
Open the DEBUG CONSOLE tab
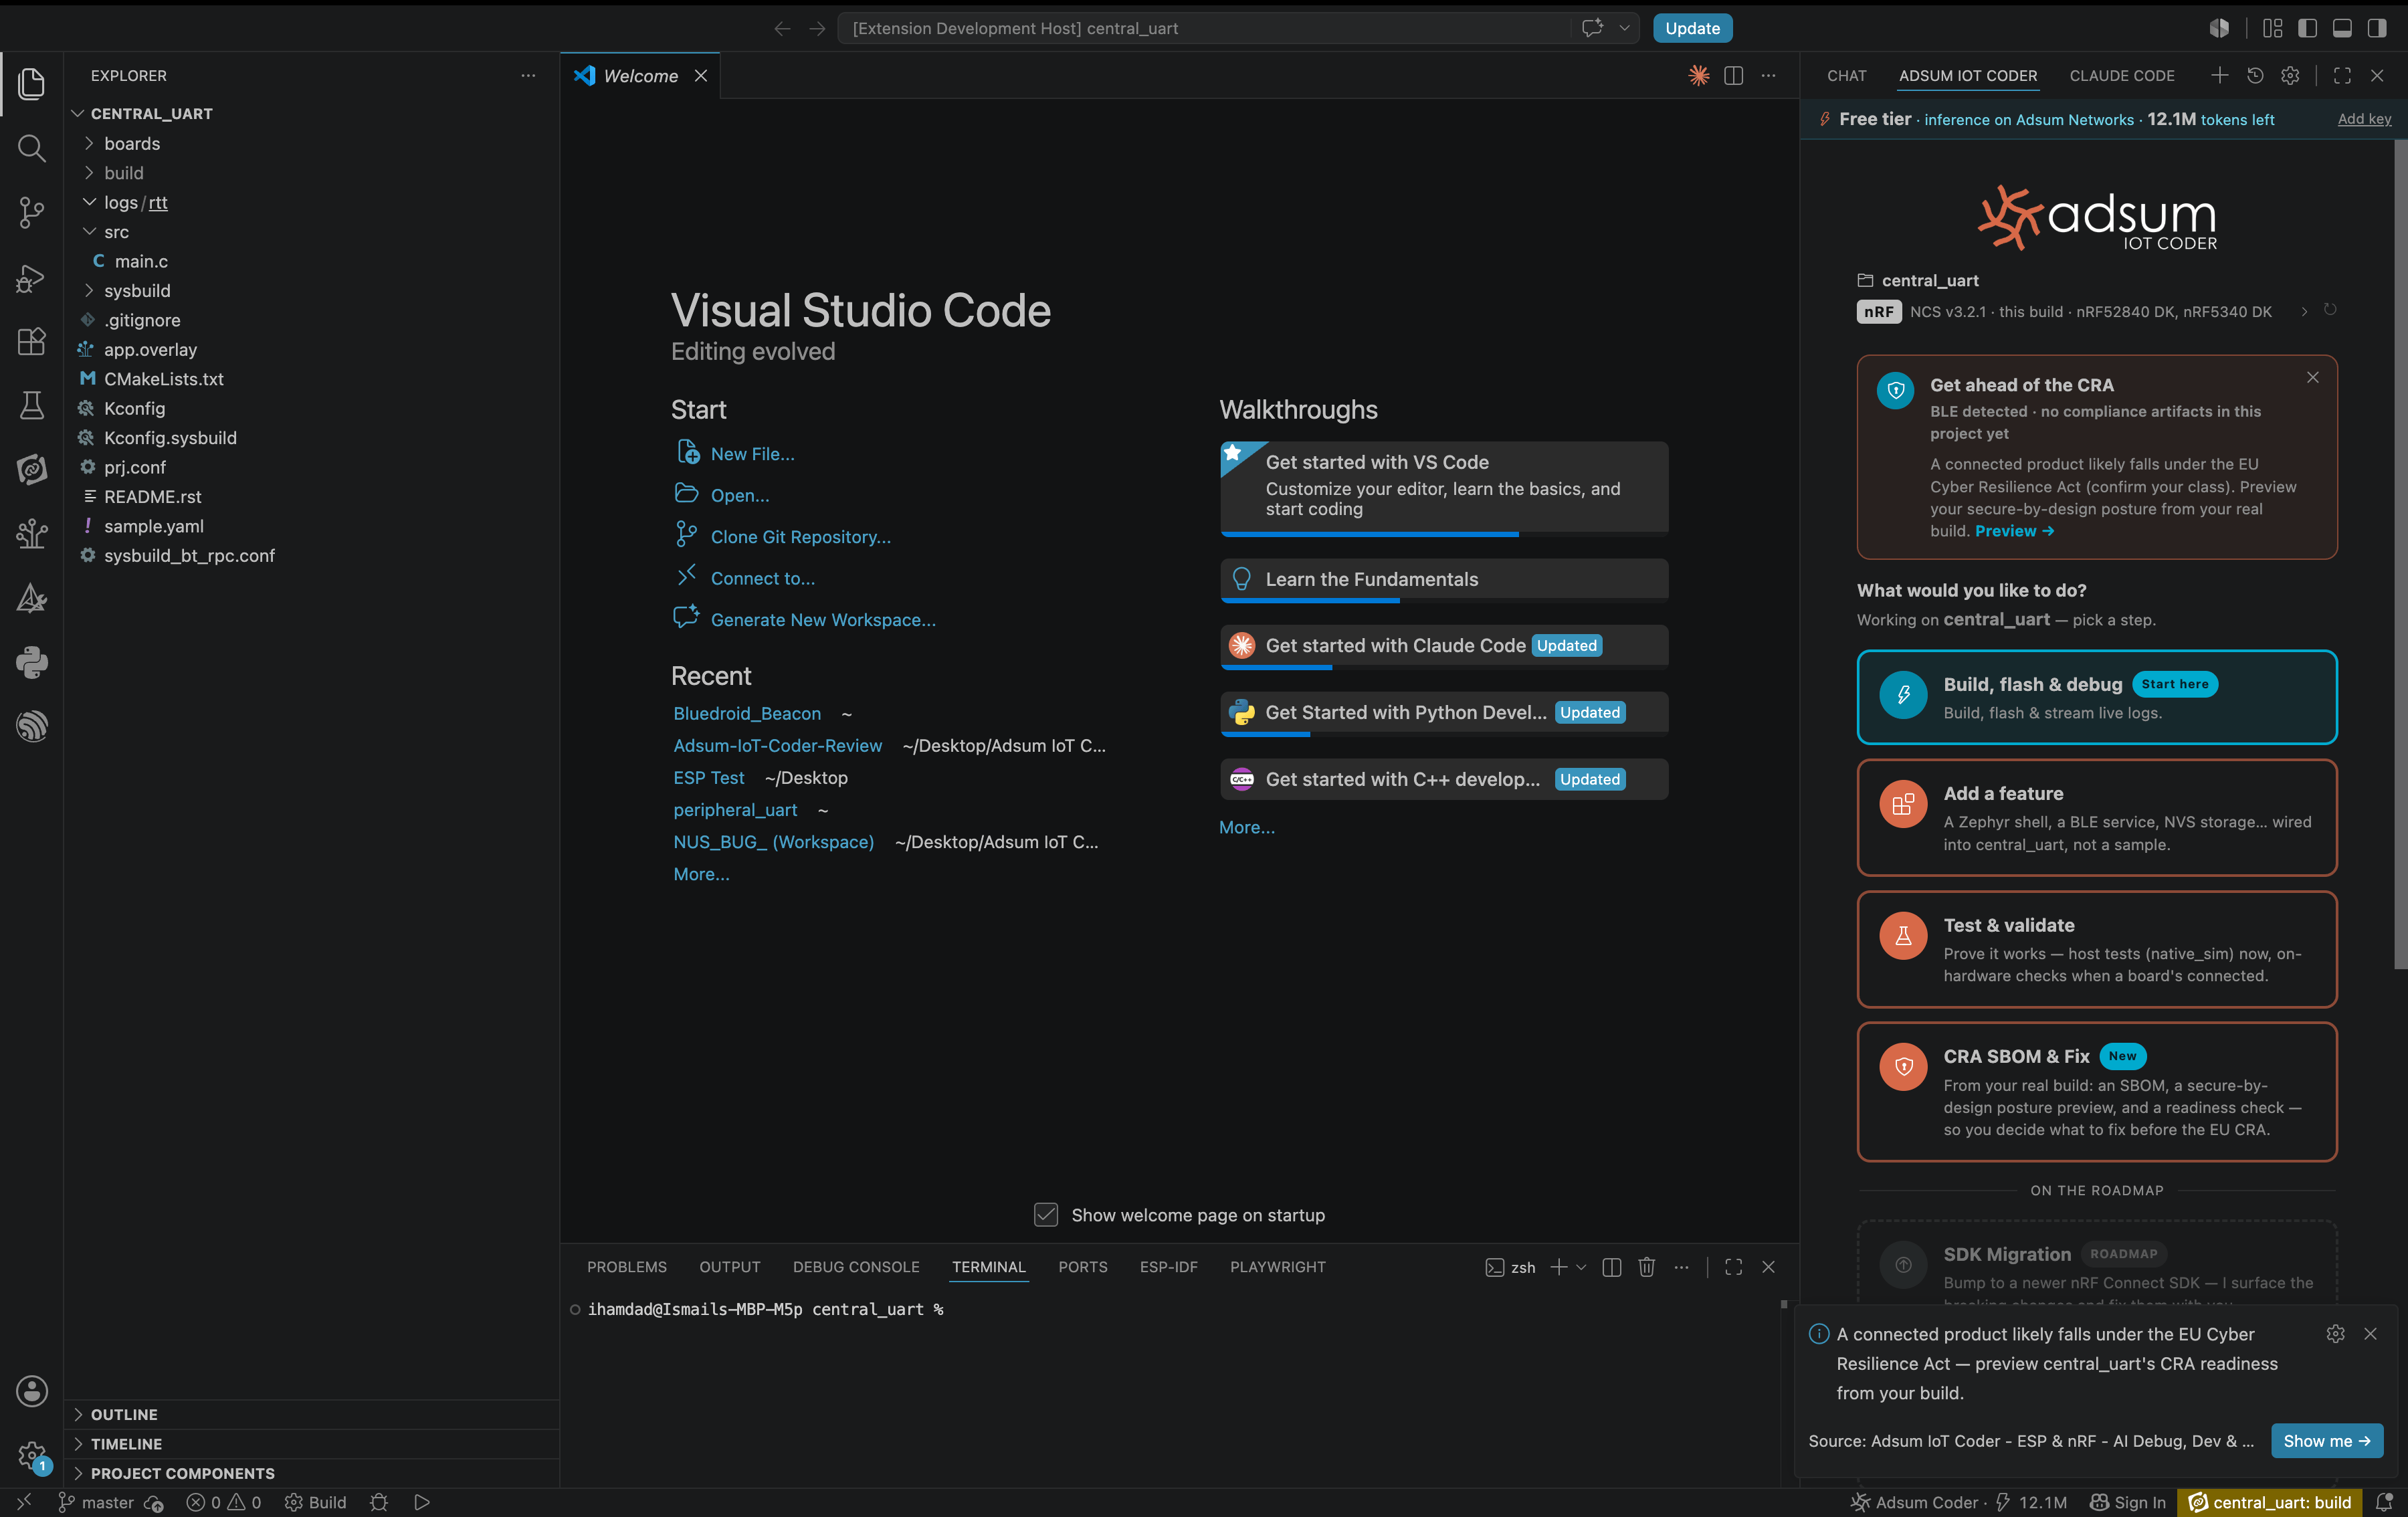pos(856,1267)
